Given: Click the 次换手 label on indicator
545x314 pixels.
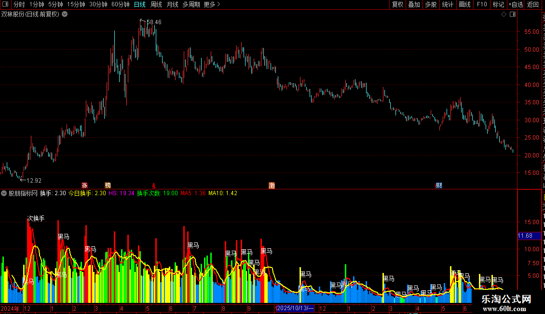Looking at the screenshot, I should tap(36, 218).
